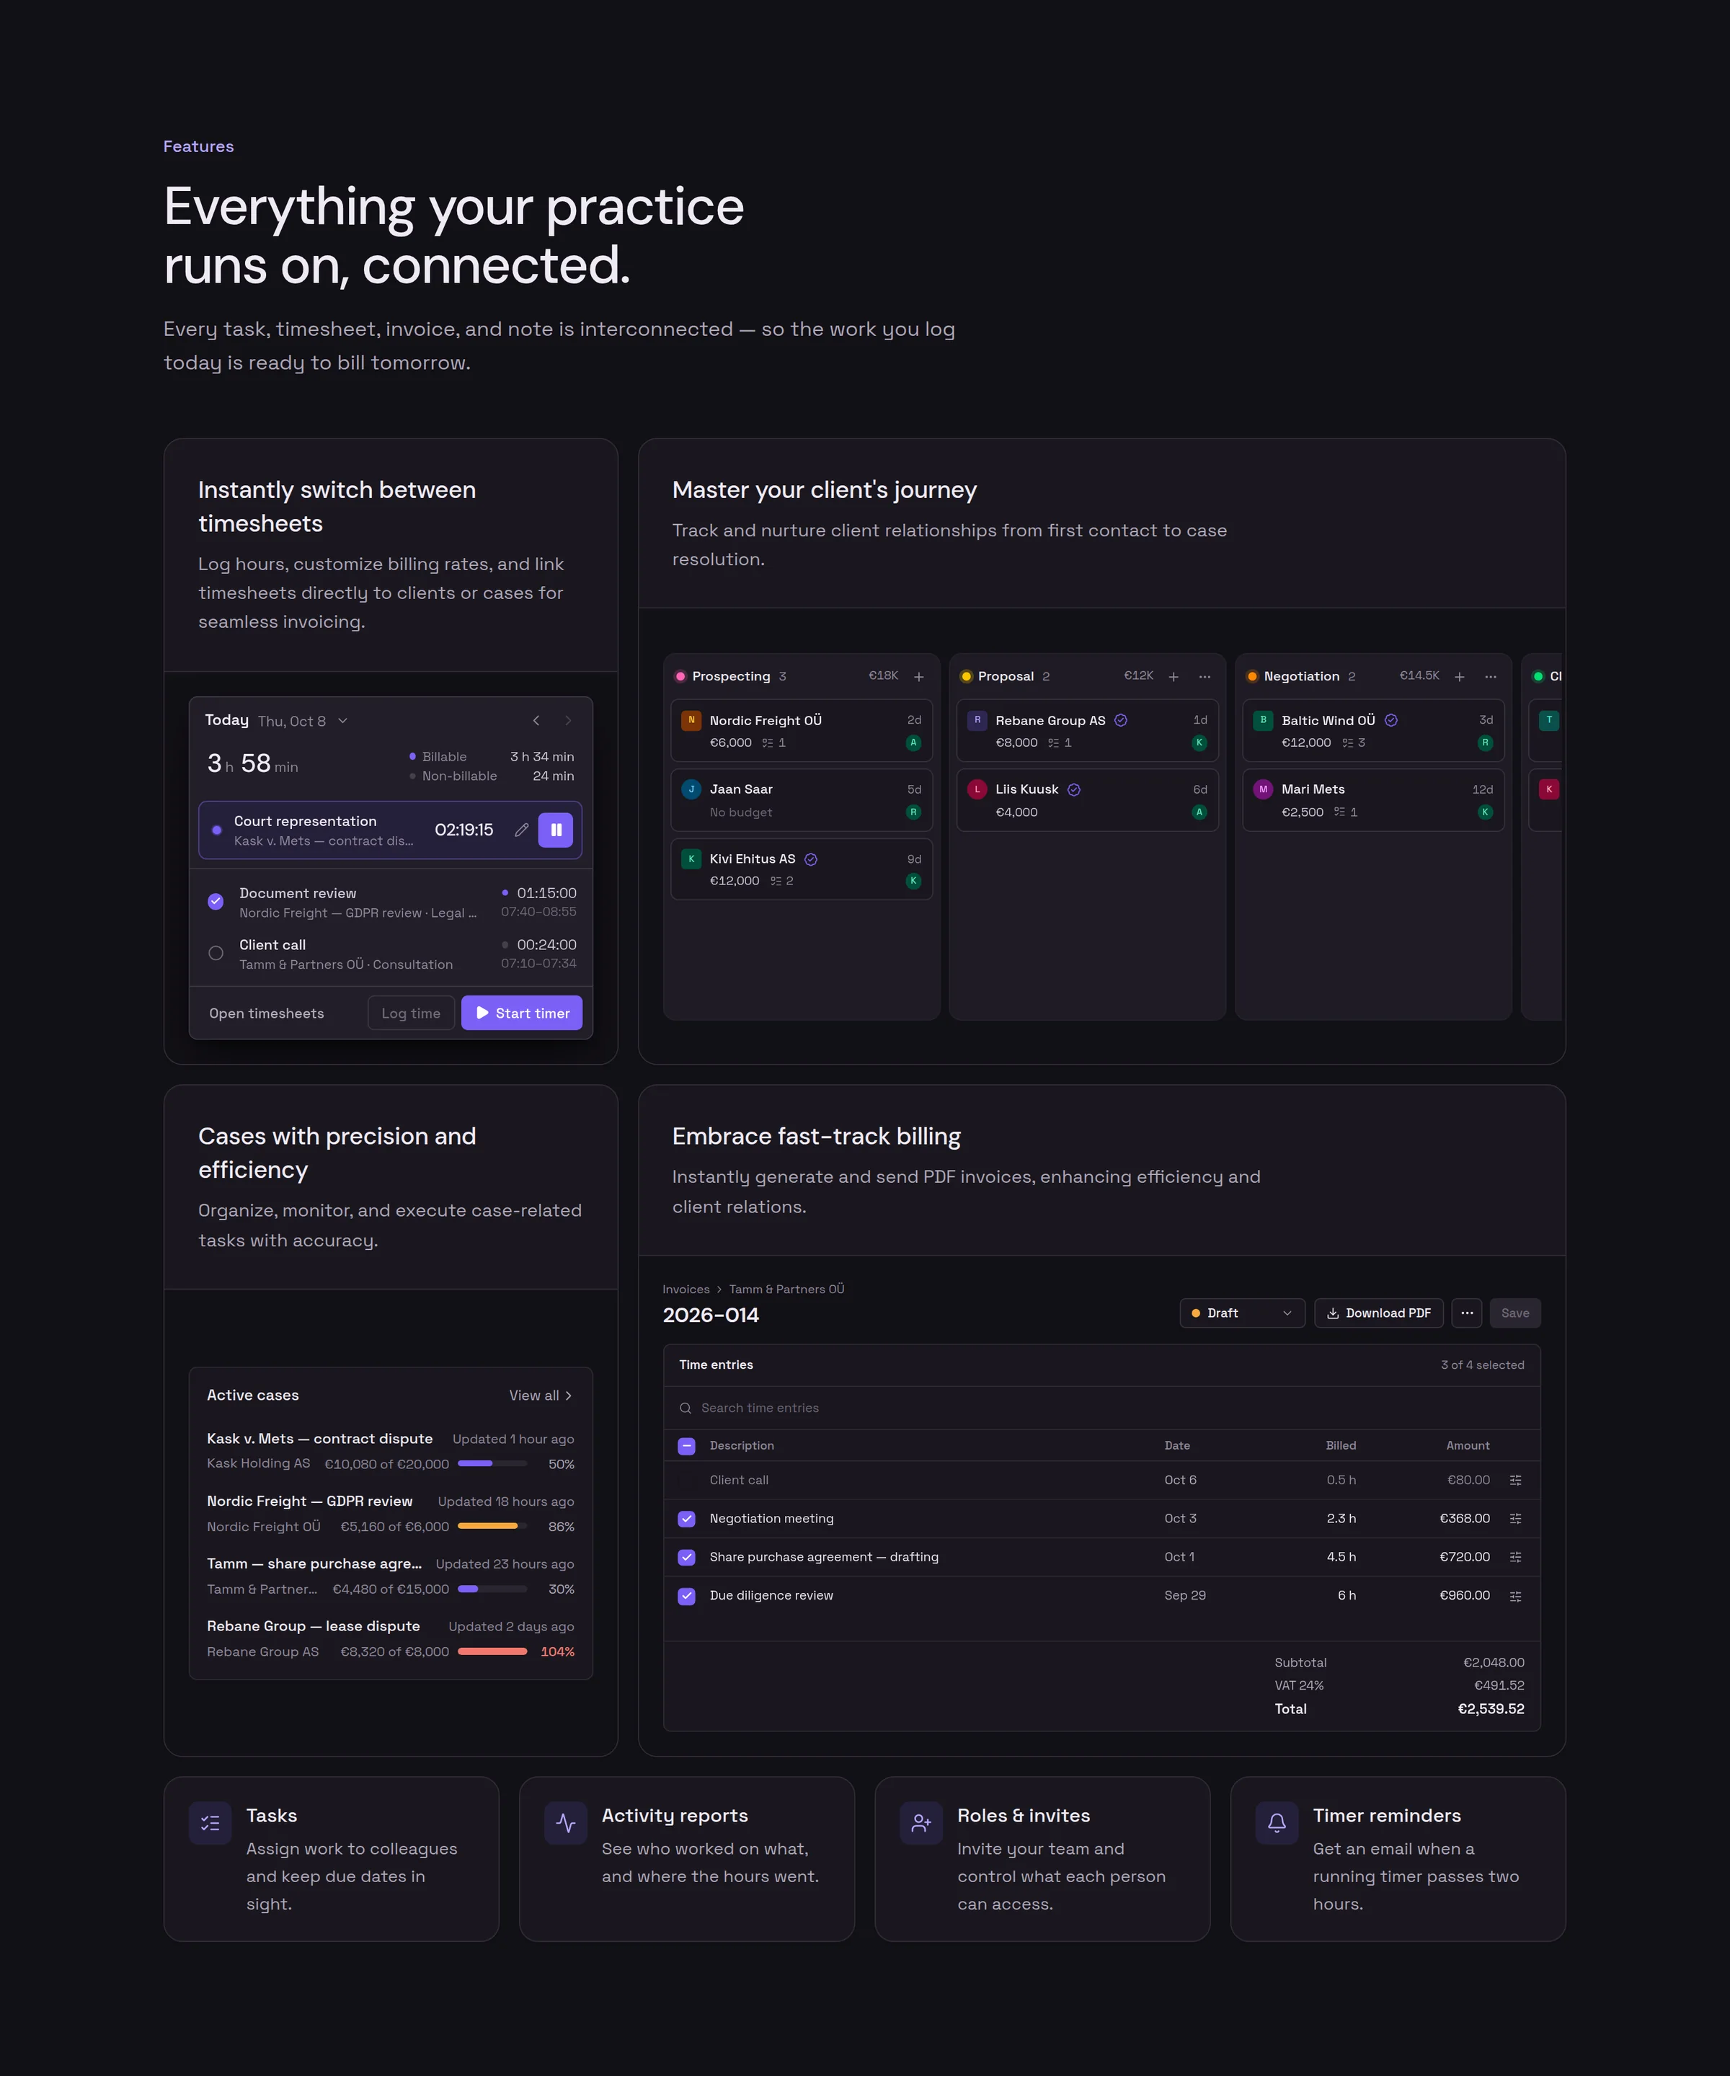
Task: Click the Download PDF button
Action: tap(1378, 1313)
